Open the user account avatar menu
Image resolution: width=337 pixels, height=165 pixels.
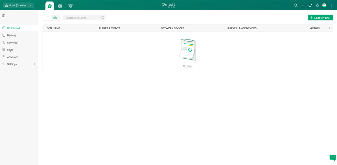[324, 5]
